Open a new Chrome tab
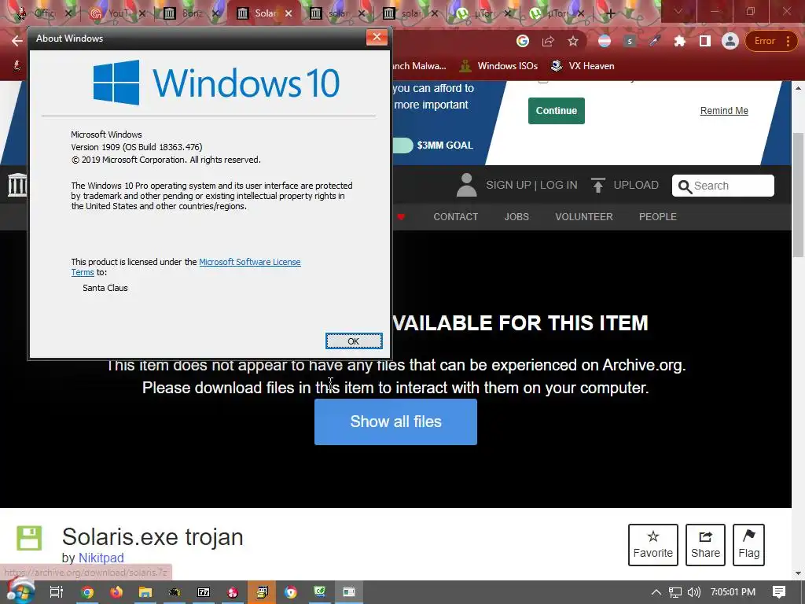The height and width of the screenshot is (604, 805). tap(610, 13)
